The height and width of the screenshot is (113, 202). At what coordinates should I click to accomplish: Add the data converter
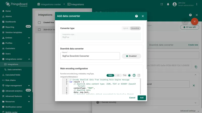(x=142, y=98)
